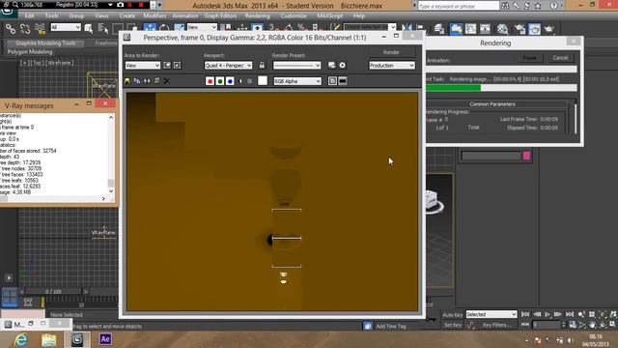The image size is (618, 348).
Task: Click Clone Rendered Frame Window icon
Action: tap(147, 81)
